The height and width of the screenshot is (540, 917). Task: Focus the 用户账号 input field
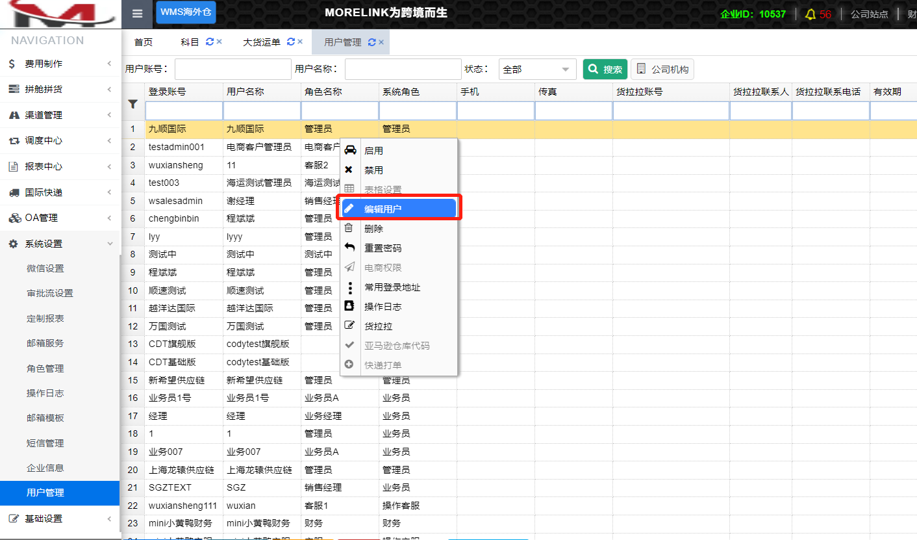[x=232, y=70]
